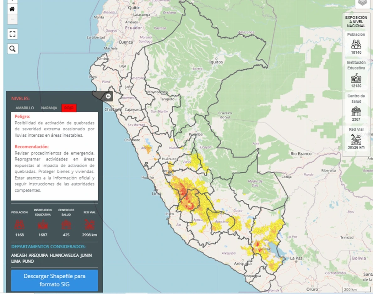This screenshot has width=373, height=294.
Task: Click the departamento ANCASH in the considered list
Action: click(19, 255)
